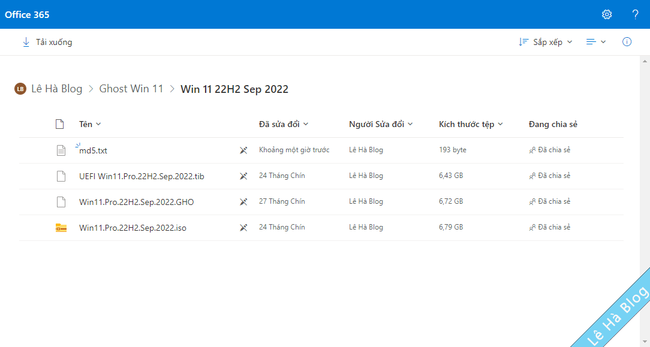
Task: Click the Tải xuống download arrow icon
Action: [x=26, y=42]
